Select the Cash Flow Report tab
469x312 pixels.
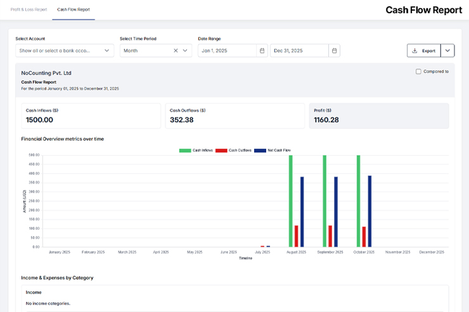74,9
